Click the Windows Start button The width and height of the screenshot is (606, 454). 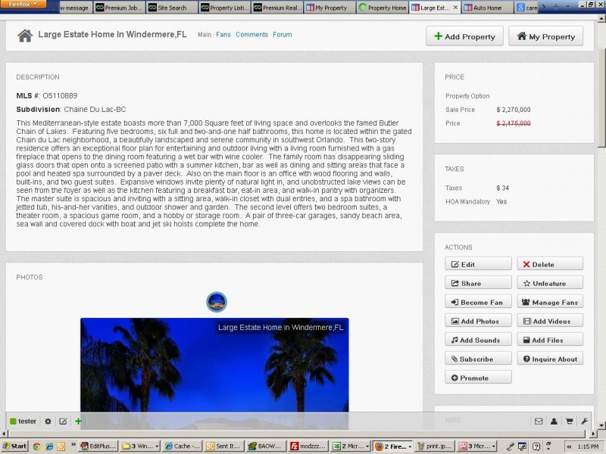tap(14, 446)
